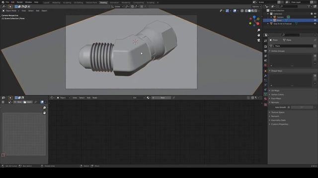Open the Render properties tab icon
The height and width of the screenshot is (178, 318).
tap(265, 46)
